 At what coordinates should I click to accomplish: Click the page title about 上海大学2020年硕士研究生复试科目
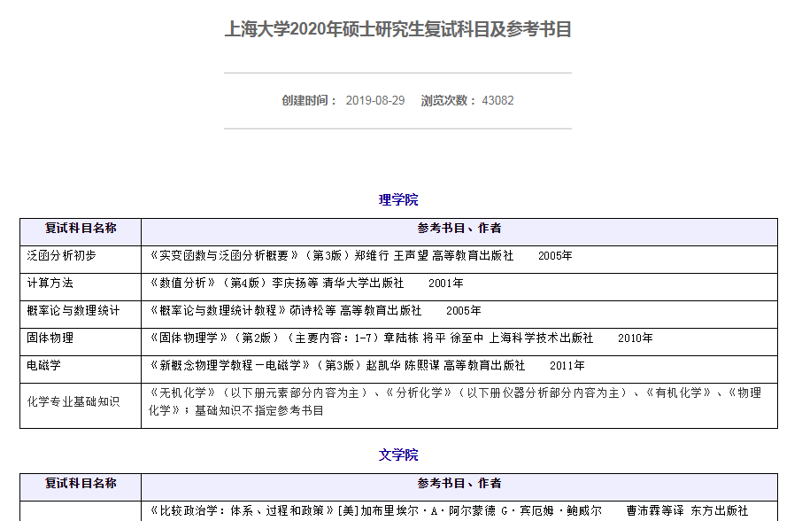tap(397, 29)
